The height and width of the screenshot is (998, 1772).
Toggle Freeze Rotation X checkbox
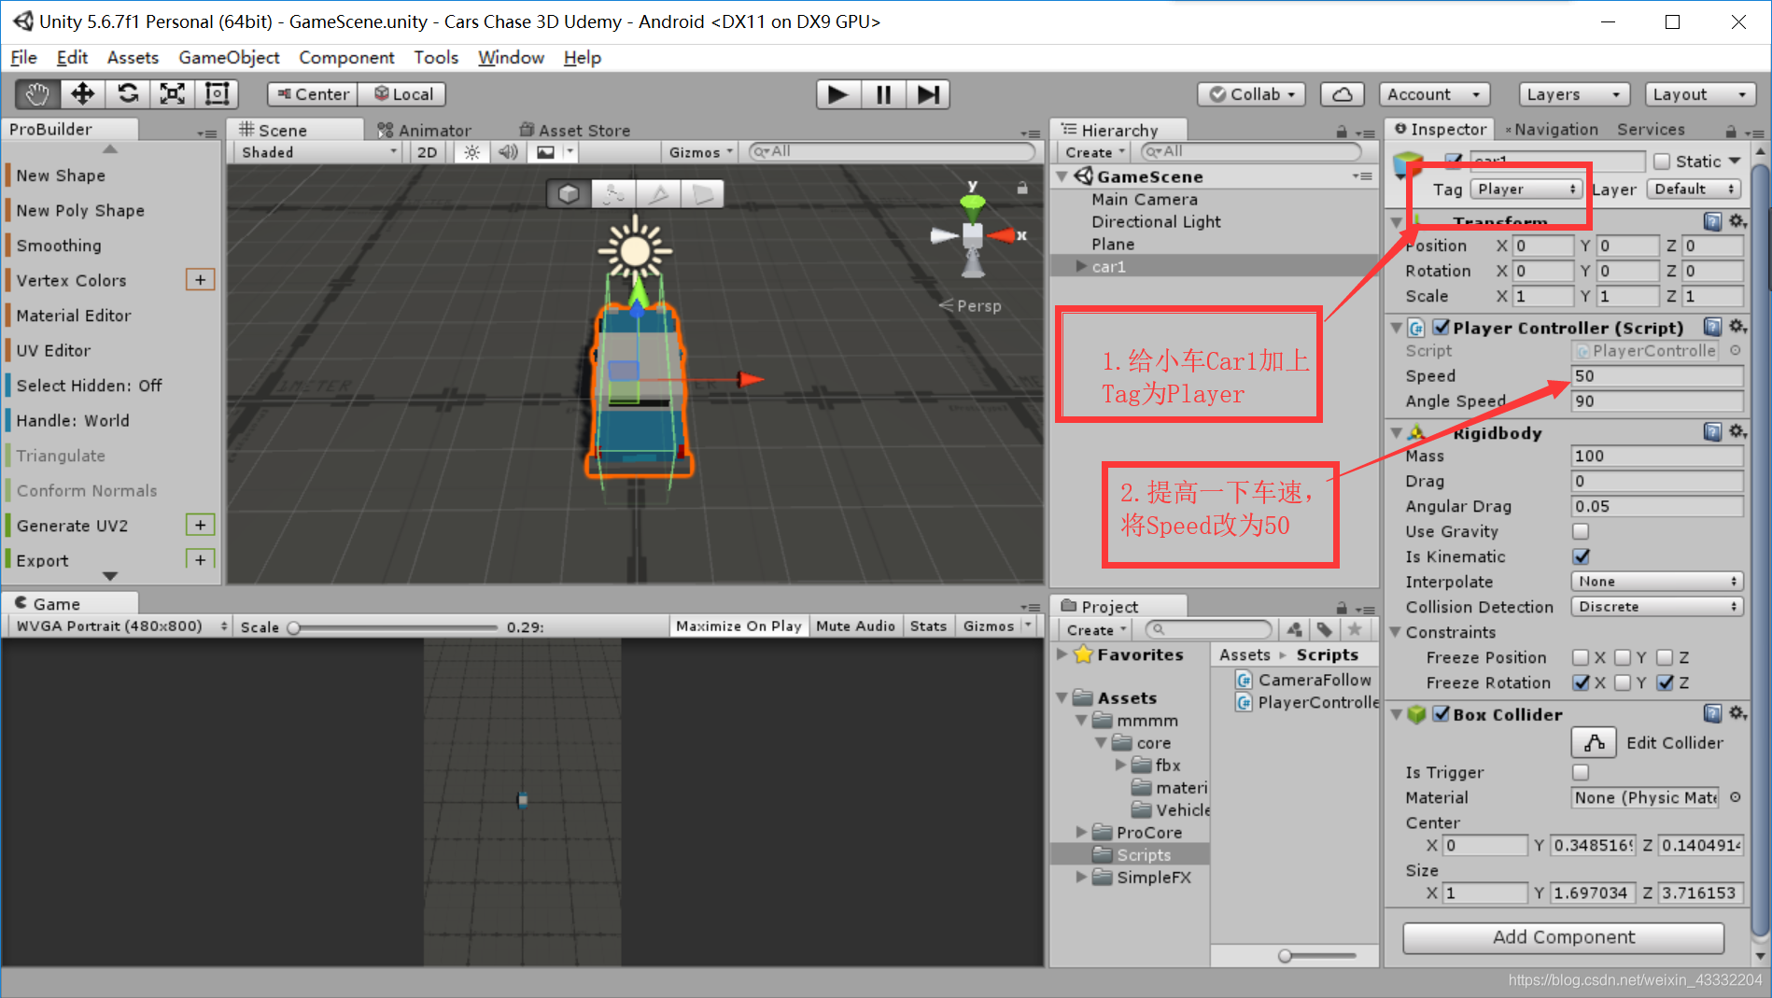[x=1581, y=682]
